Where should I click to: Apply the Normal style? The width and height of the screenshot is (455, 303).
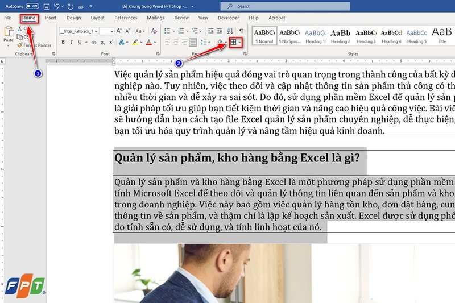(264, 36)
